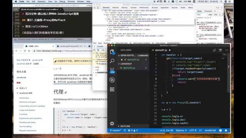Viewport: 246px width, 138px height.
Task: Open errors and warnings count in status bar
Action: click(x=133, y=130)
